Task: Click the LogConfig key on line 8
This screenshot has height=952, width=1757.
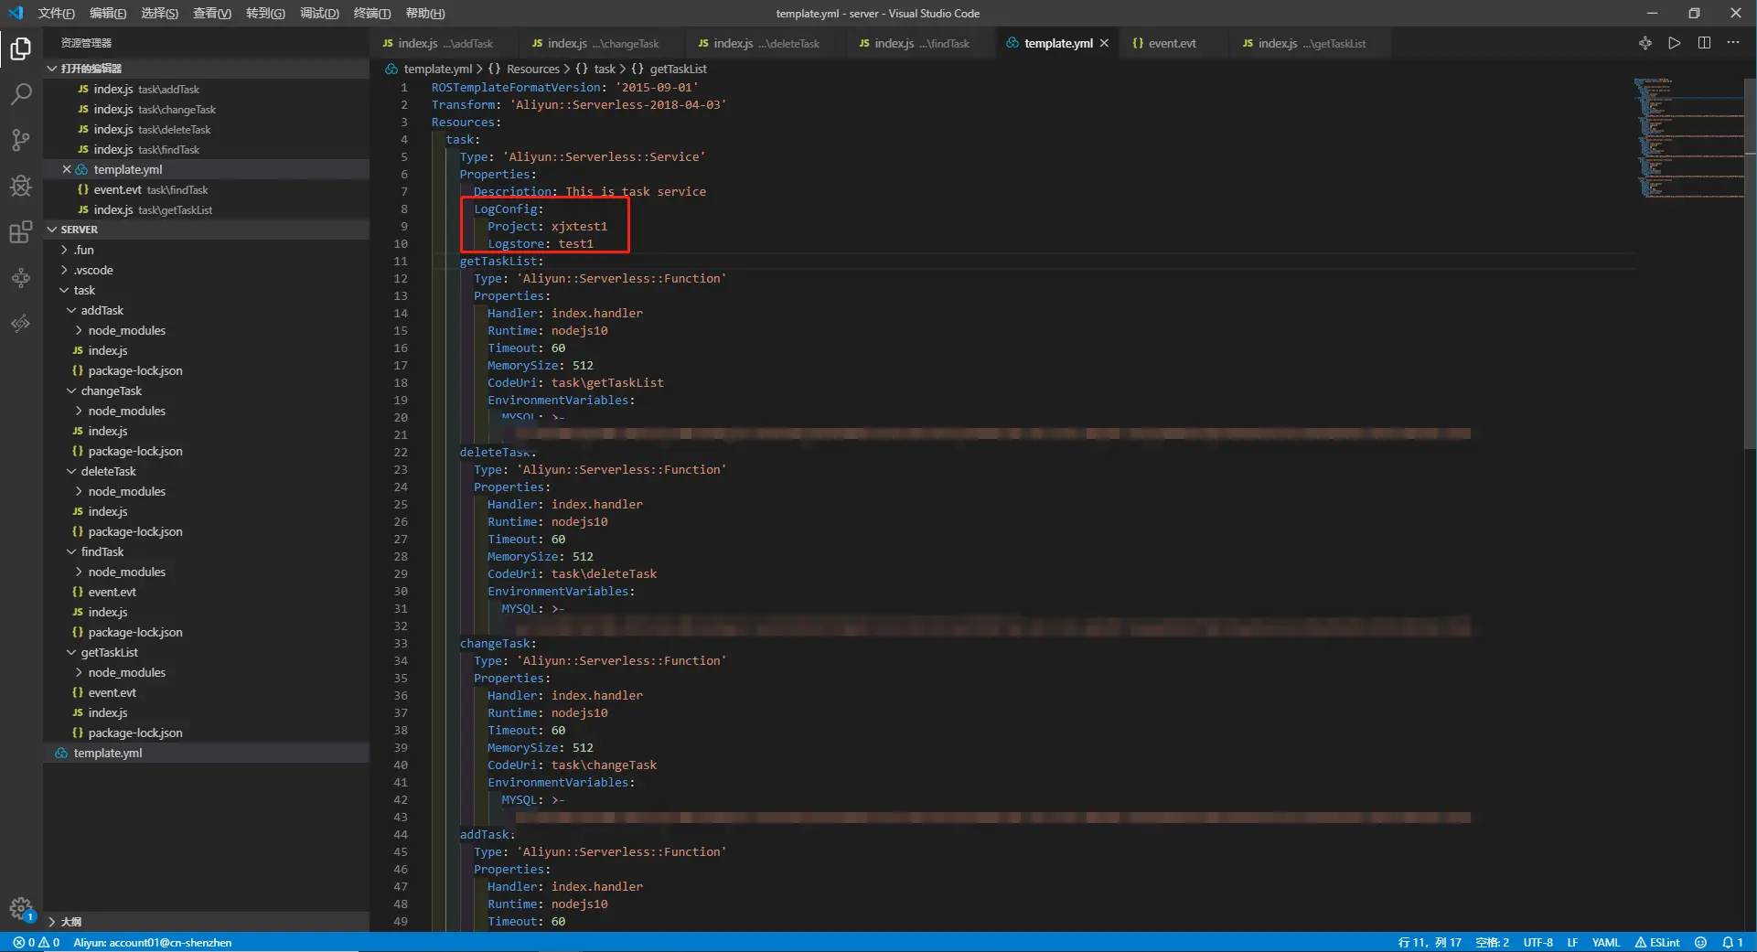Action: [506, 209]
